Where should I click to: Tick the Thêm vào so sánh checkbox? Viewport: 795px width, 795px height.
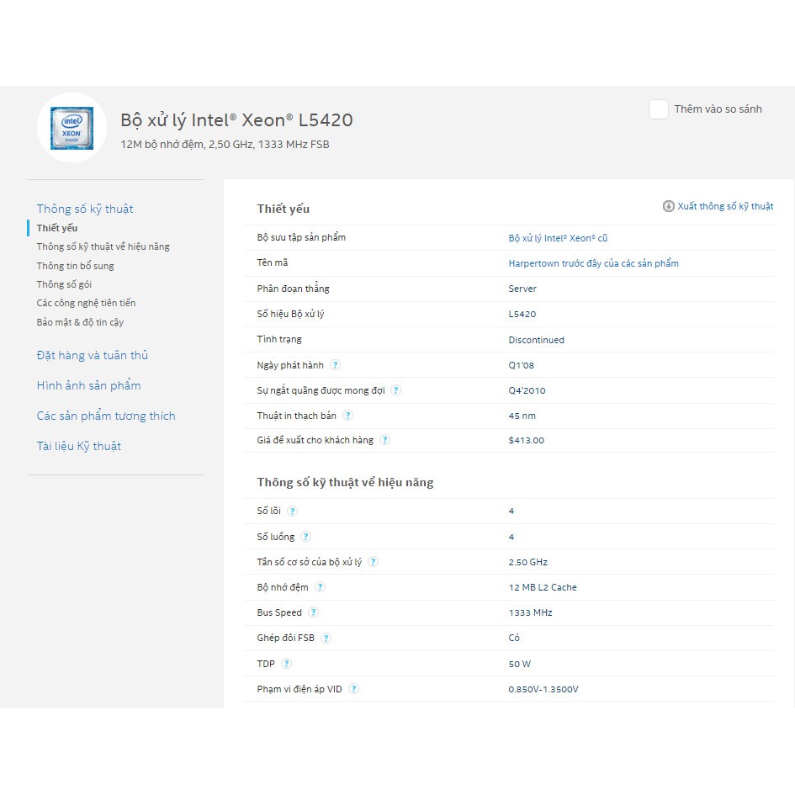click(659, 109)
